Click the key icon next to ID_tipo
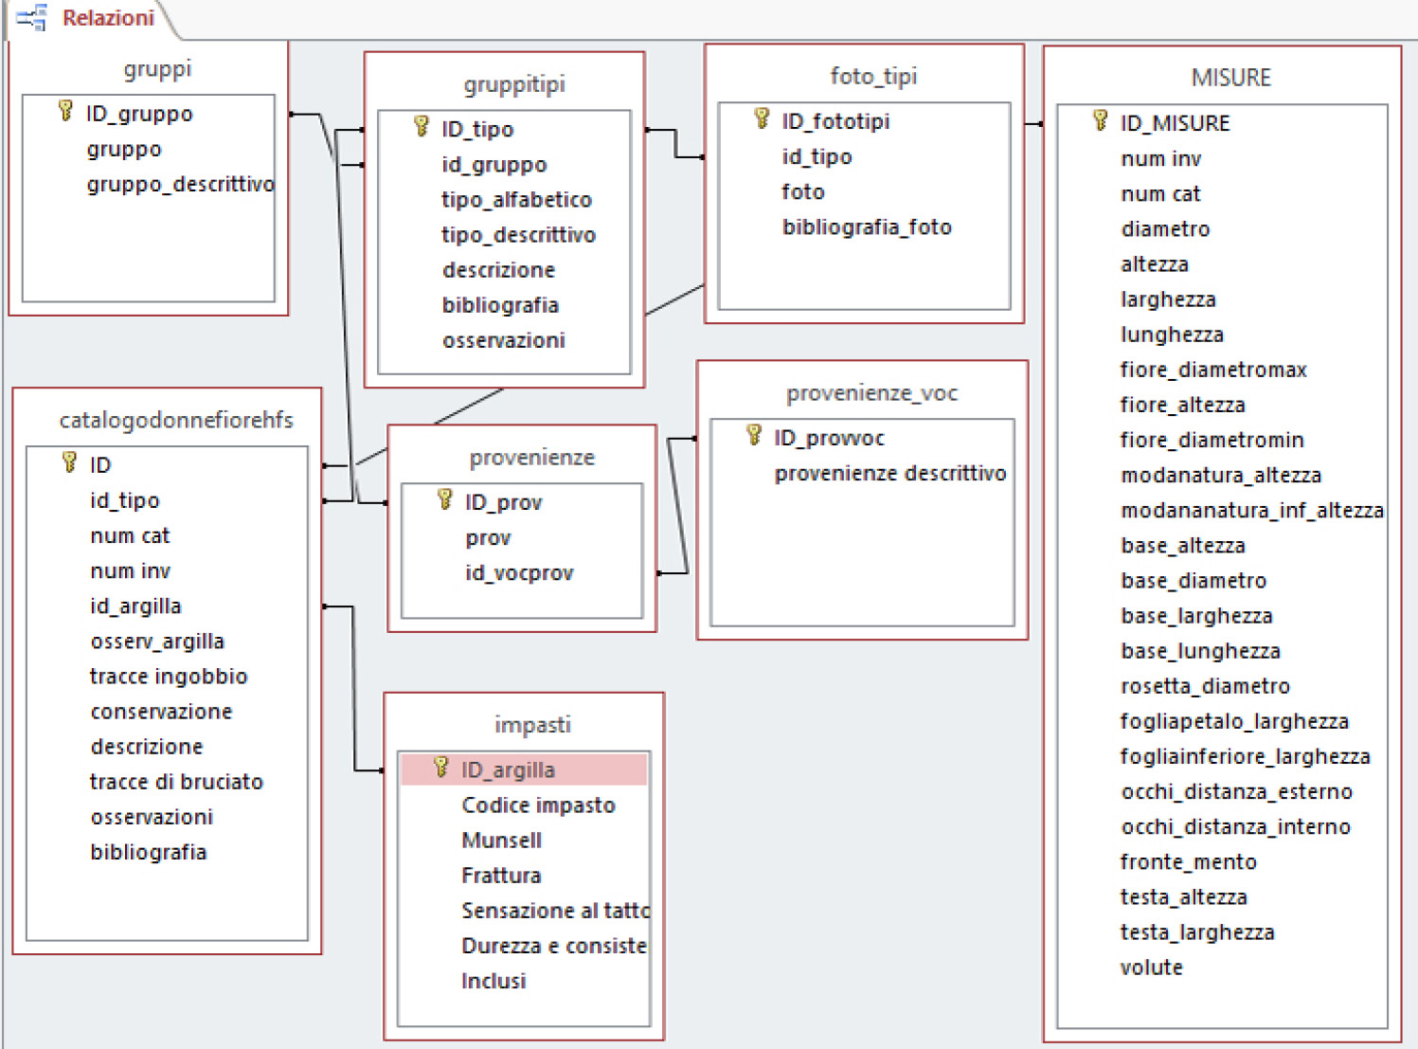 (x=422, y=127)
